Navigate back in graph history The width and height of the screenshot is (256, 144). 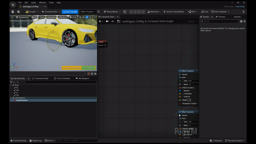(107, 21)
